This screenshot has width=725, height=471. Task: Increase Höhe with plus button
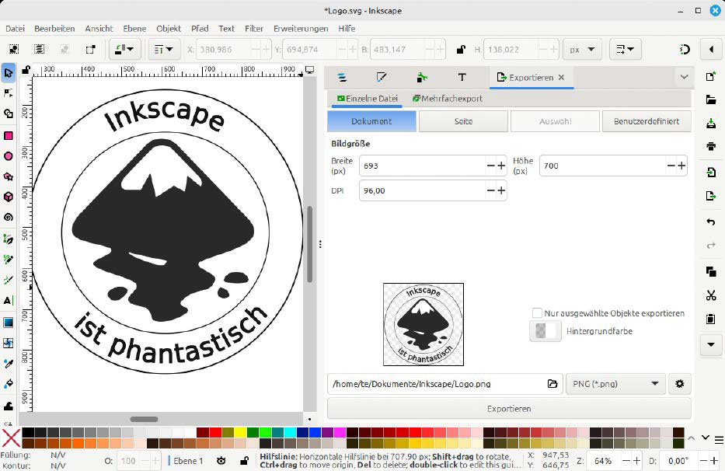pos(681,166)
